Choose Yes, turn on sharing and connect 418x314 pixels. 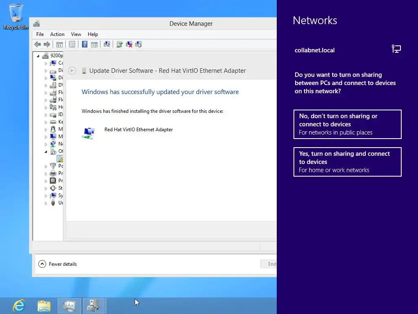347,162
